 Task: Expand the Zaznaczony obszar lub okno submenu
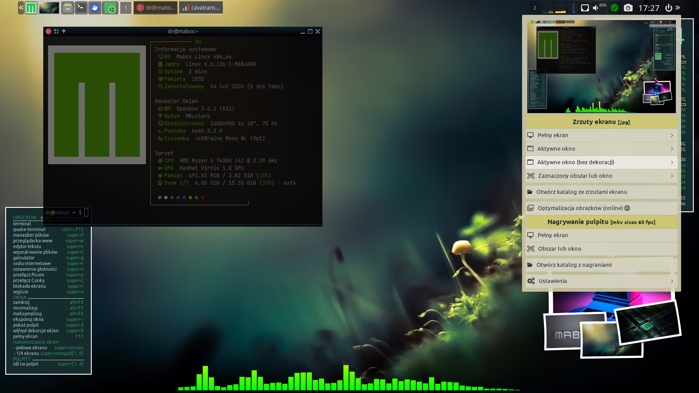(601, 176)
